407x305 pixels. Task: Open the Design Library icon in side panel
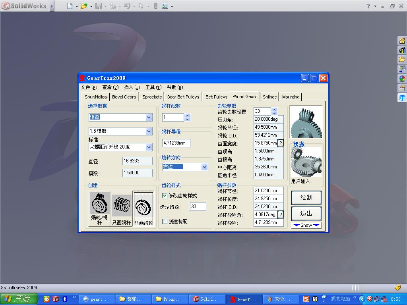click(x=402, y=50)
